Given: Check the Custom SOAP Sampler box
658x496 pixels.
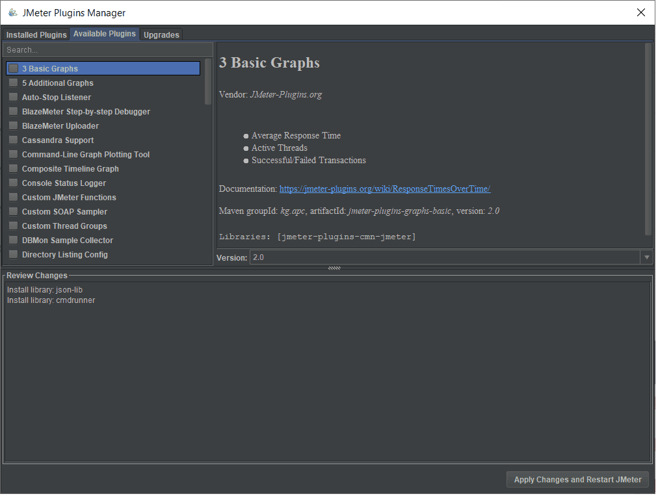Looking at the screenshot, I should (14, 211).
